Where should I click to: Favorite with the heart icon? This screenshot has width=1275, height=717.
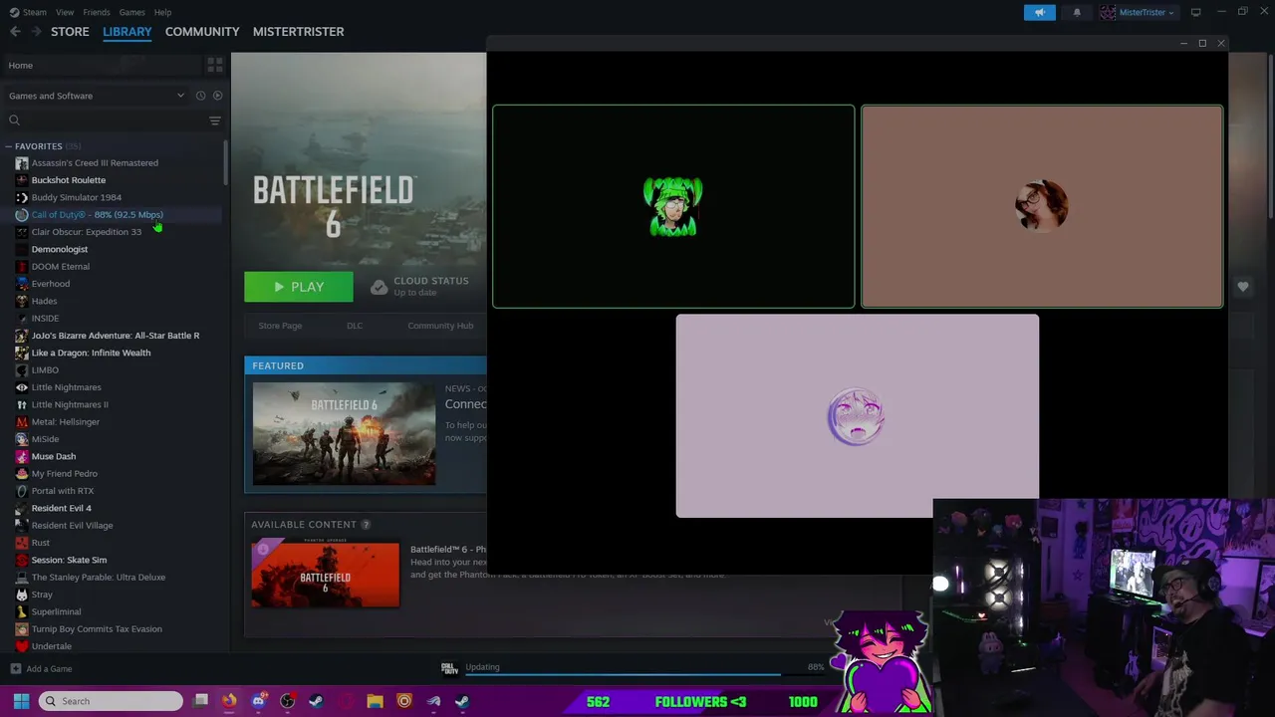[x=1243, y=287]
